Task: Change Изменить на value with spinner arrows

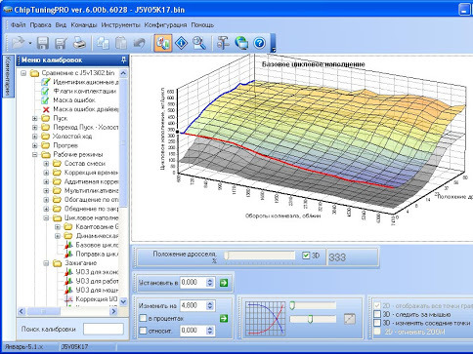Action: (210, 305)
